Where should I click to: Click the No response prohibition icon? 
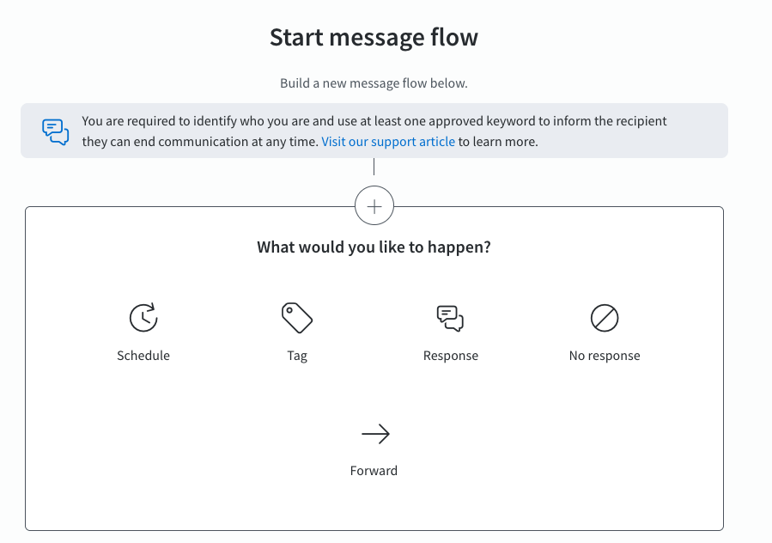[x=604, y=317]
